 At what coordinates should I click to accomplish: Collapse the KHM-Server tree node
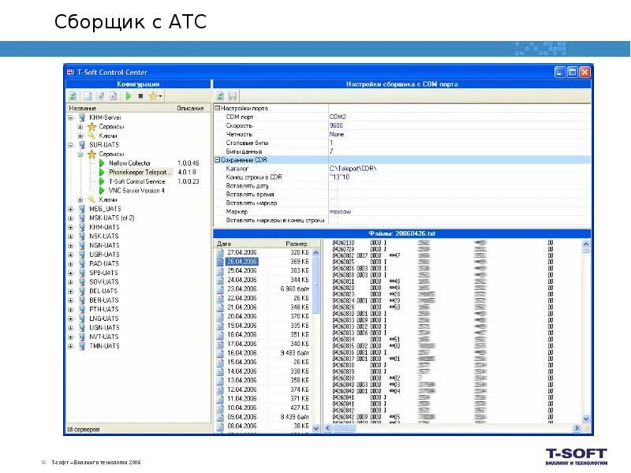point(70,117)
